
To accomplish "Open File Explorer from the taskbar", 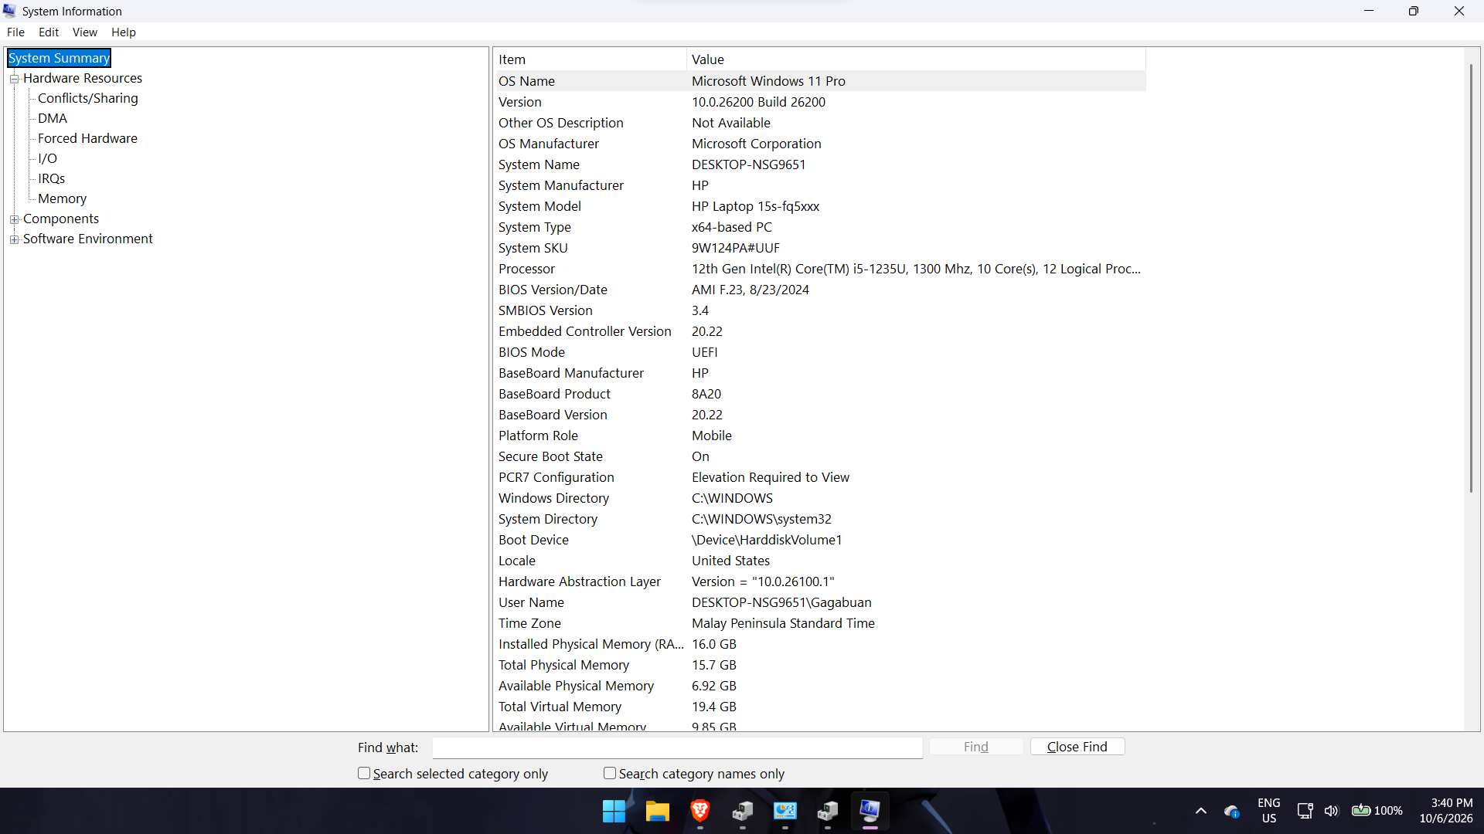I will click(657, 811).
